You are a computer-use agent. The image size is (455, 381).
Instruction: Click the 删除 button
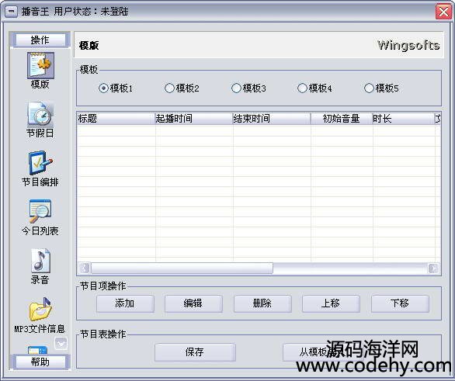point(262,303)
